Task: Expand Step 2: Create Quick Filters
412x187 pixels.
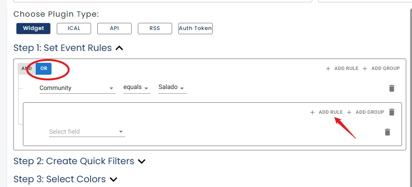Action: [142, 161]
